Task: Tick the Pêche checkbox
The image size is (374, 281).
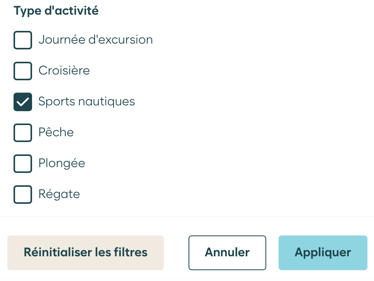Action: pos(23,132)
